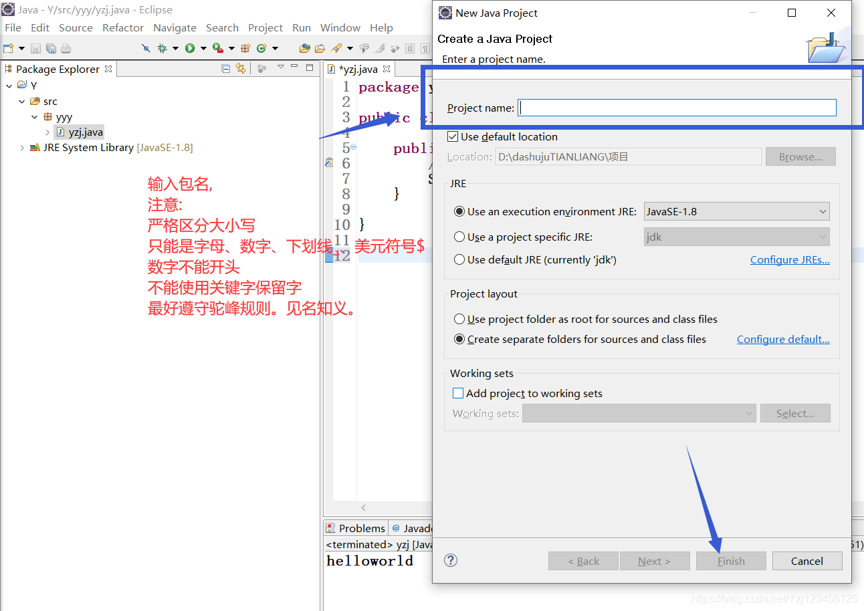Open the Run dropdown arrow in toolbar
864x611 pixels.
[203, 48]
